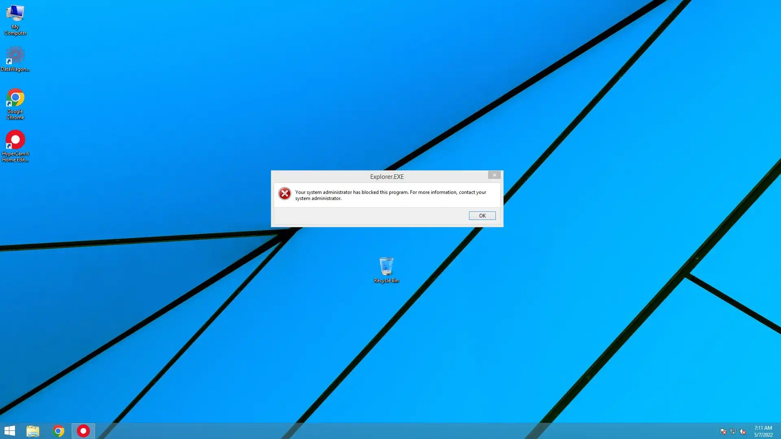Click the 5/7/2022 date in tray
Image resolution: width=781 pixels, height=439 pixels.
point(763,435)
